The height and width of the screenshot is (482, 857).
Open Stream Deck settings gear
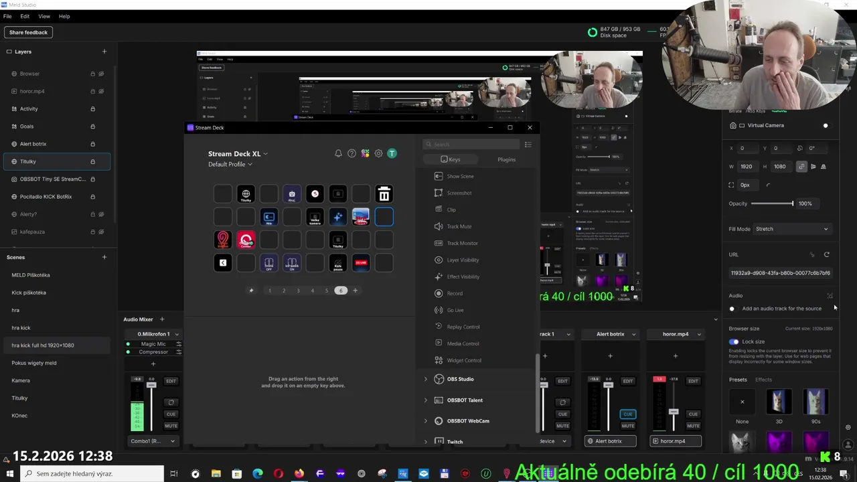pos(378,153)
